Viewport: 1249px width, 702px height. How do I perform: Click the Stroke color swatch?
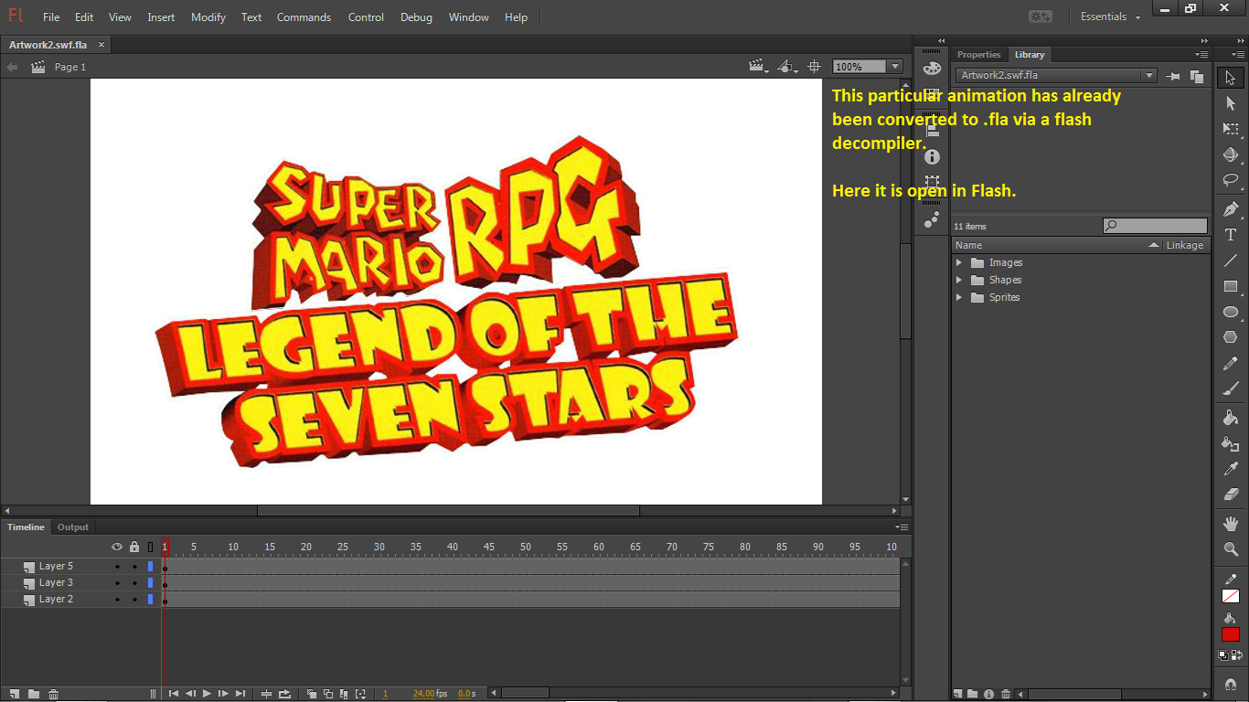1231,596
